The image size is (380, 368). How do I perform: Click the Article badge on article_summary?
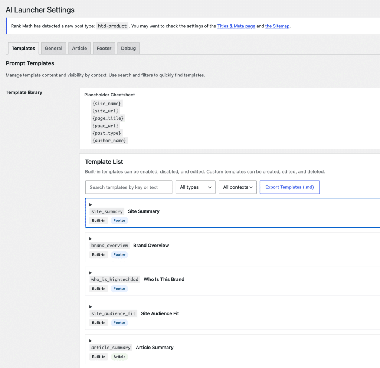[x=119, y=356]
